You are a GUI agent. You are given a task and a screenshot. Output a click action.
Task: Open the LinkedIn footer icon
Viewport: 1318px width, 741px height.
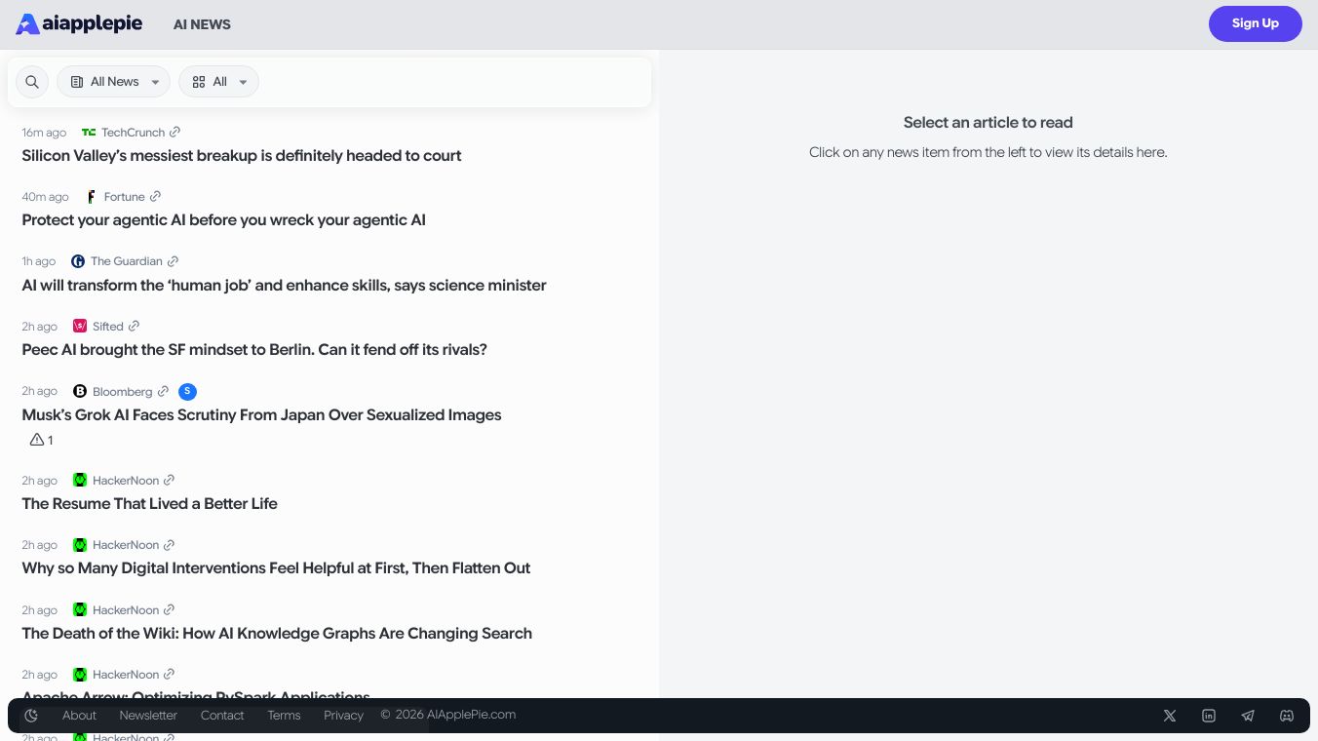pos(1209,716)
